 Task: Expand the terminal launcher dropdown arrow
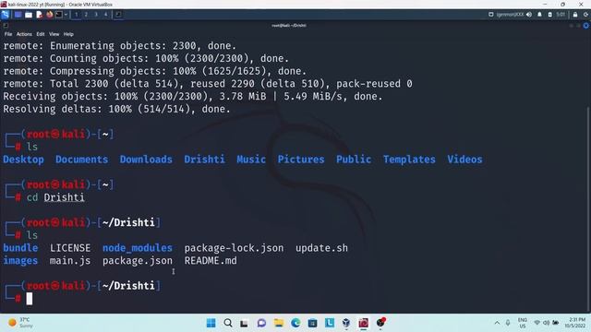(x=66, y=15)
